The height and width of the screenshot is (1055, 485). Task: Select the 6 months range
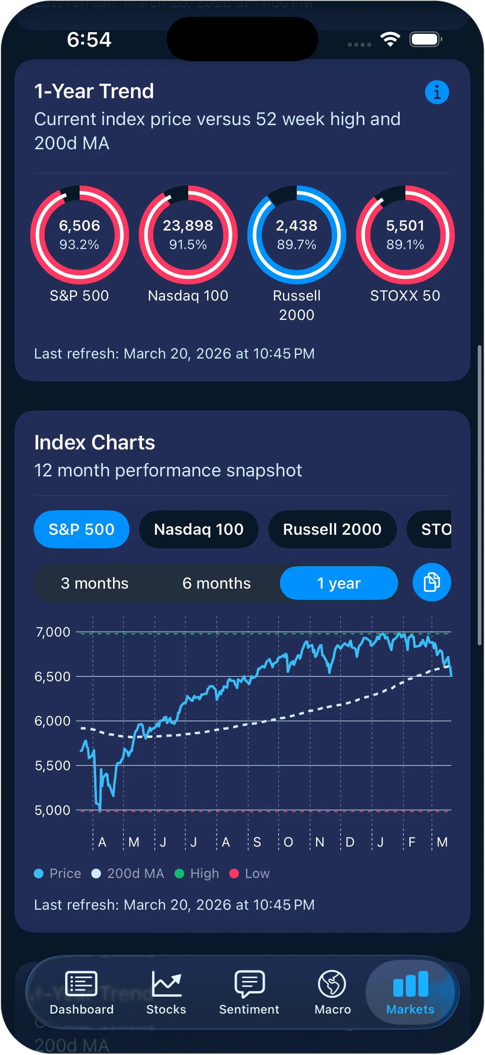[216, 583]
